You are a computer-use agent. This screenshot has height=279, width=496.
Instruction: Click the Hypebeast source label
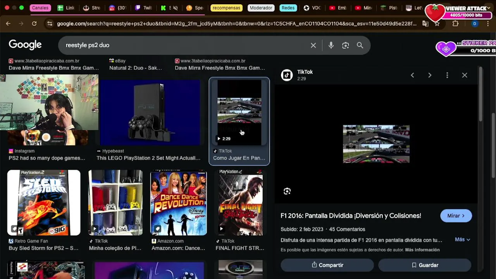click(x=113, y=151)
